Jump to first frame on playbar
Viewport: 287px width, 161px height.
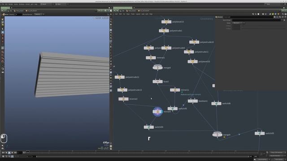point(3,153)
